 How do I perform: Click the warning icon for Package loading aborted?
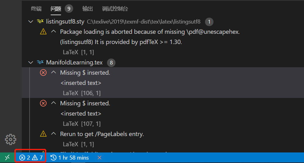click(x=43, y=31)
